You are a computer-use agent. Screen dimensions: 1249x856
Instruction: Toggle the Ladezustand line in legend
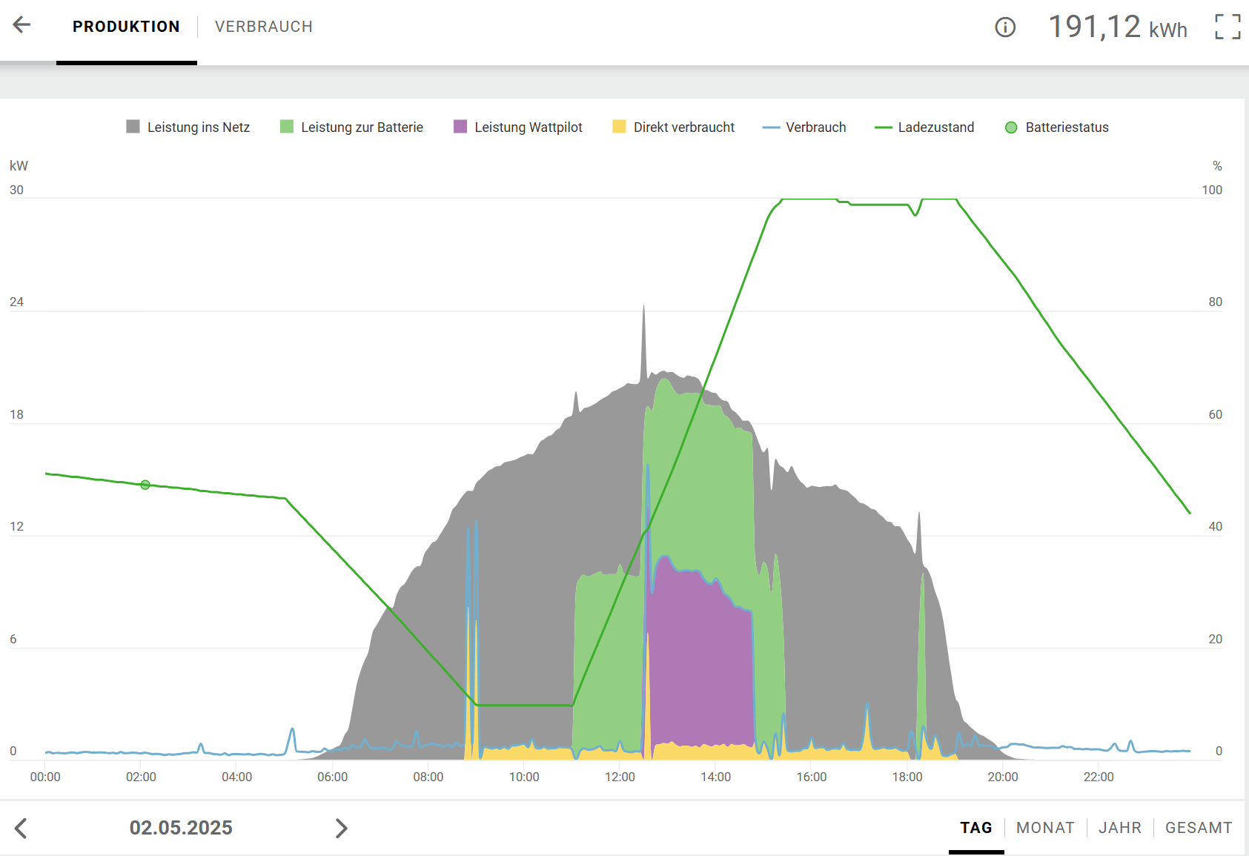[x=925, y=127]
